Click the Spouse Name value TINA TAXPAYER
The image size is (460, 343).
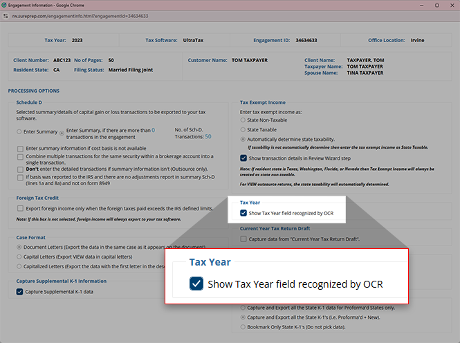(x=365, y=73)
